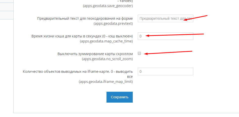Click the apps.geodata.map_cache_time key text
Screen dimensions: 239x117
pyautogui.click(x=106, y=41)
